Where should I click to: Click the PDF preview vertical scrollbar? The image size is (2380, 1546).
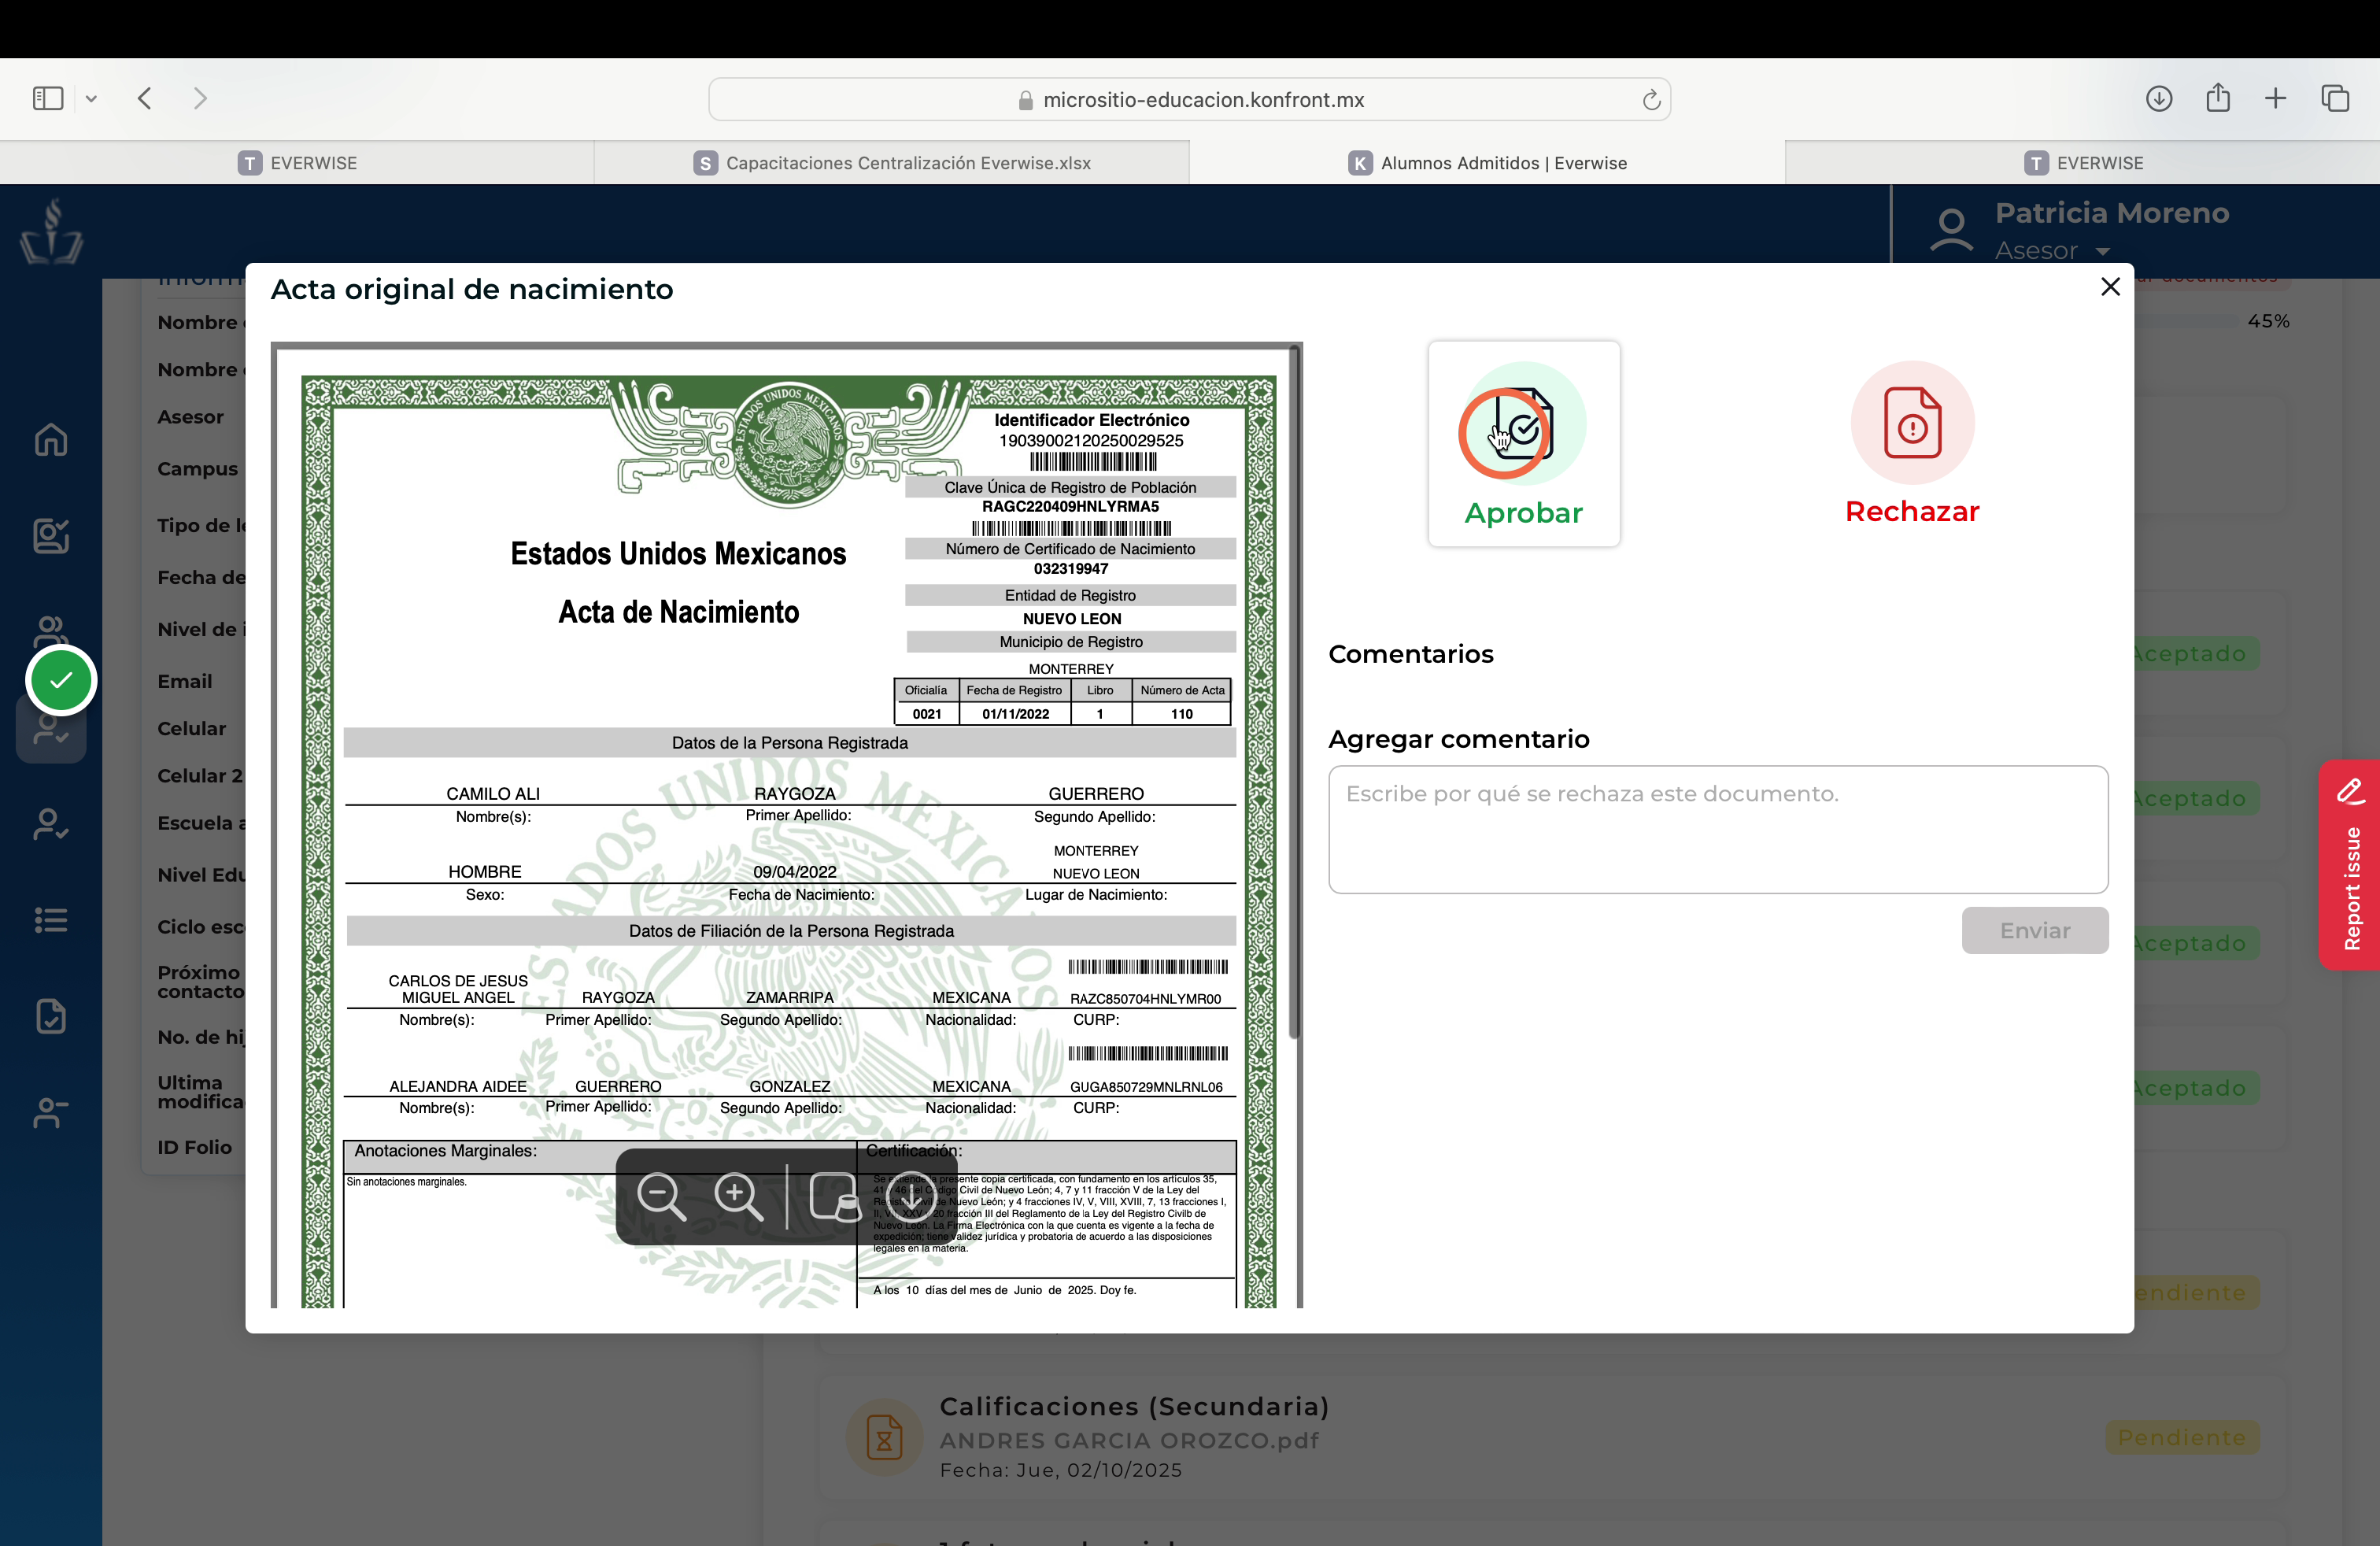1295,692
